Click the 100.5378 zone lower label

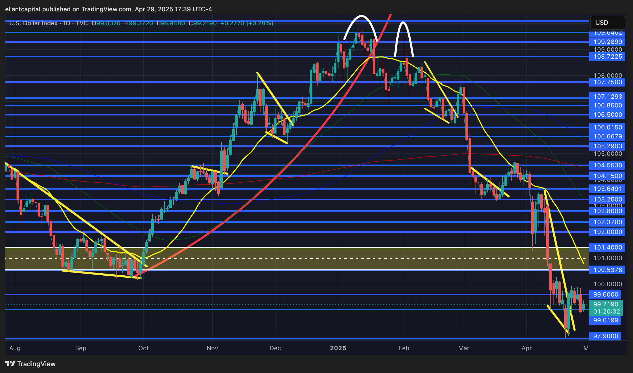pos(607,270)
